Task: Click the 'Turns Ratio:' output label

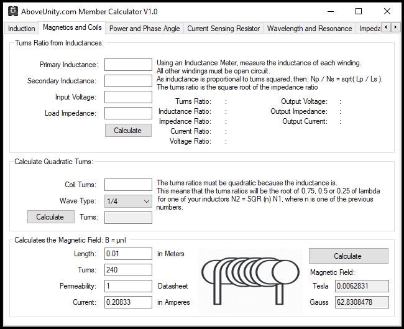Action: [x=193, y=101]
